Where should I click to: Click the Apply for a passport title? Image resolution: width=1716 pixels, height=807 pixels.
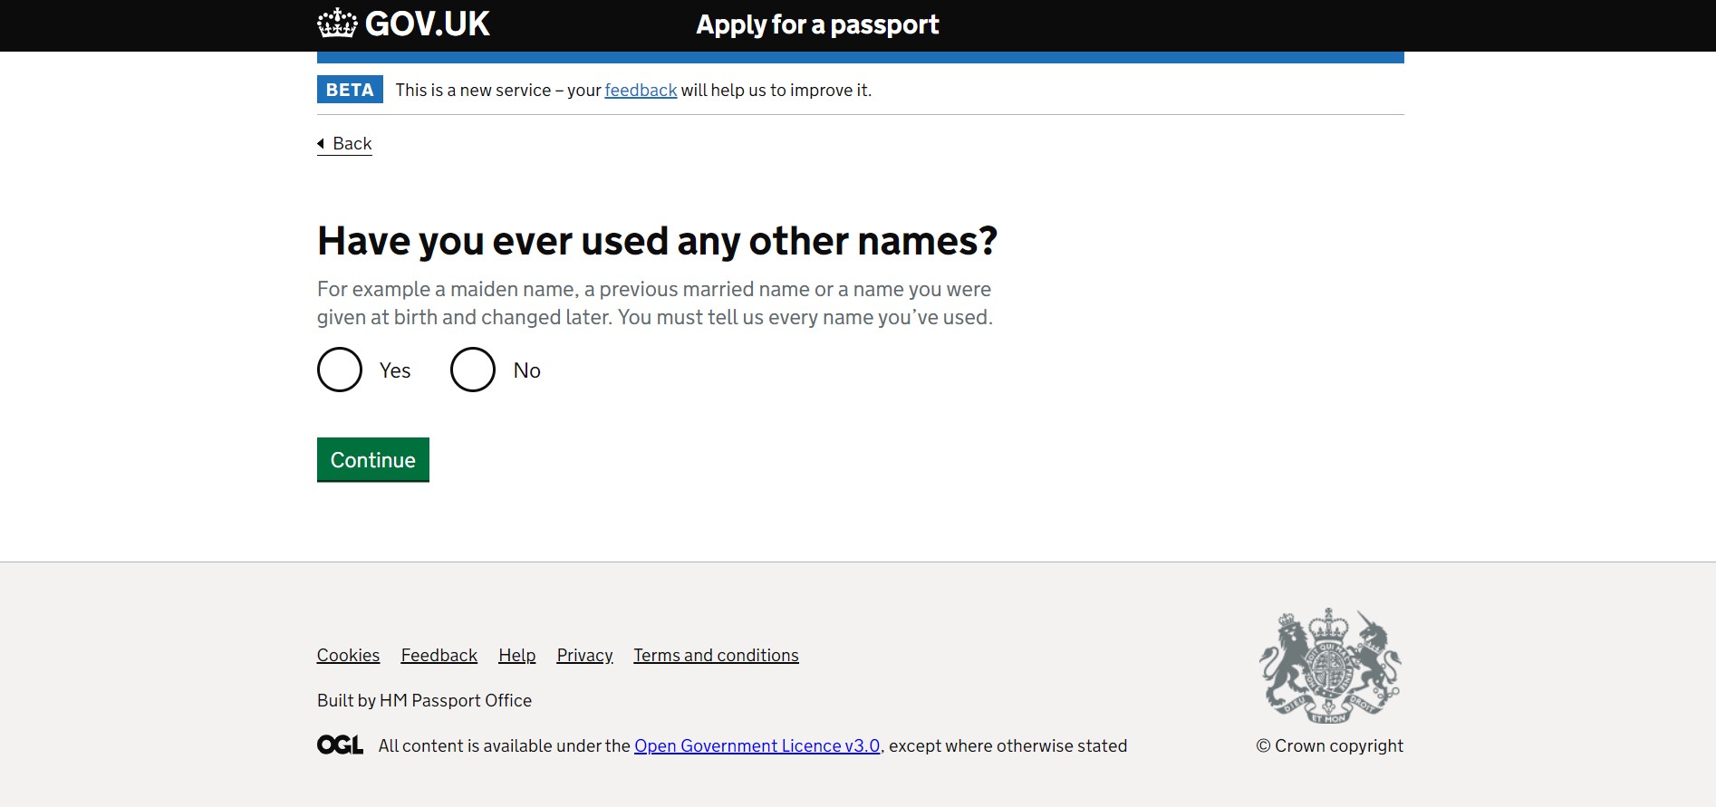click(817, 24)
